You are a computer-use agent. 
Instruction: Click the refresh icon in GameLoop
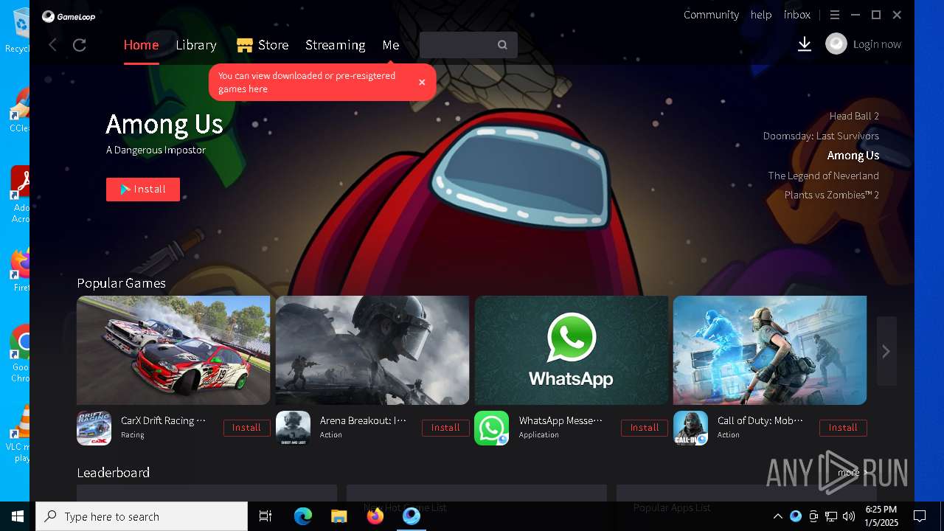click(x=80, y=45)
